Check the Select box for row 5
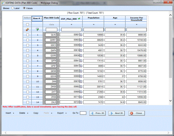 pos(28,56)
